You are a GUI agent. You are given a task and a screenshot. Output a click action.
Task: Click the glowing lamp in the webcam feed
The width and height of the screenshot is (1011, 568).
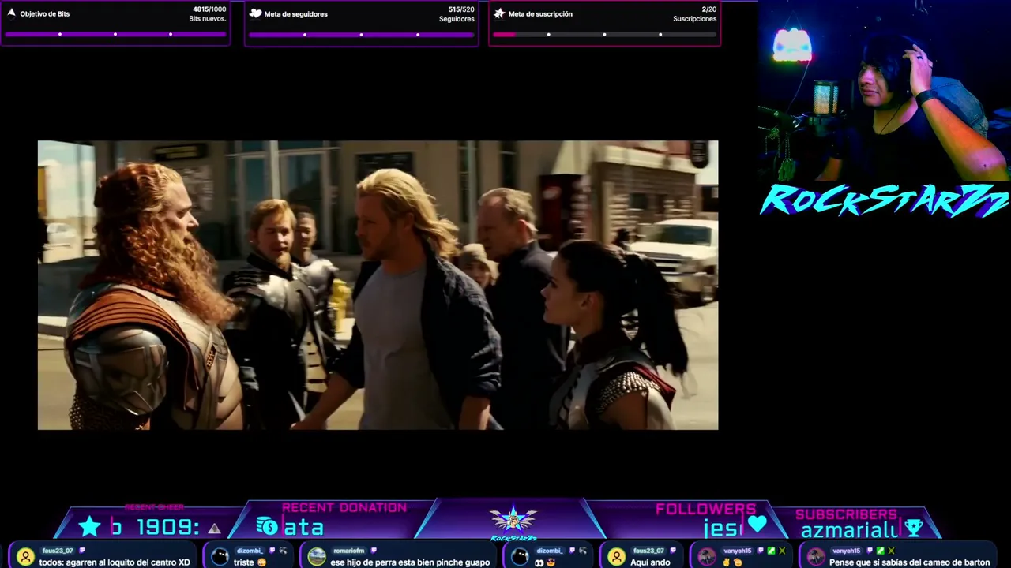pyautogui.click(x=792, y=45)
